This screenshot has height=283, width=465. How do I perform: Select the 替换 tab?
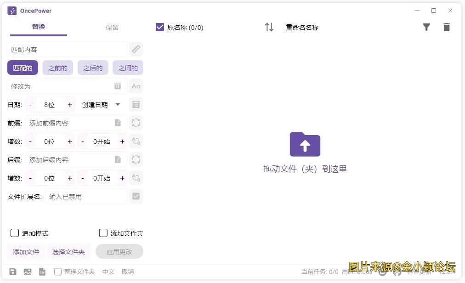39,27
